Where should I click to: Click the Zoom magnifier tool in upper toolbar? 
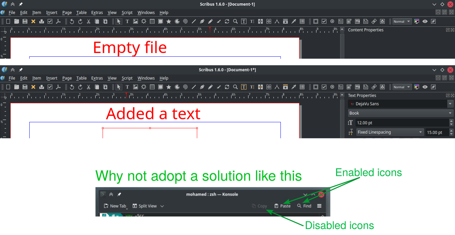point(235,21)
